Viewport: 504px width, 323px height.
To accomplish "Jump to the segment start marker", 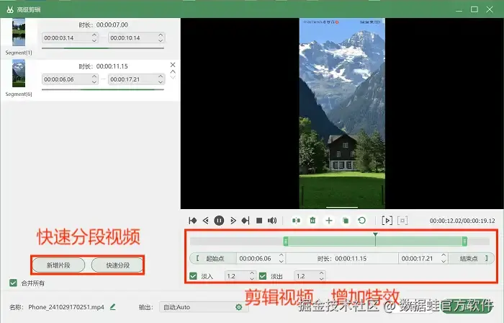I will coord(192,221).
